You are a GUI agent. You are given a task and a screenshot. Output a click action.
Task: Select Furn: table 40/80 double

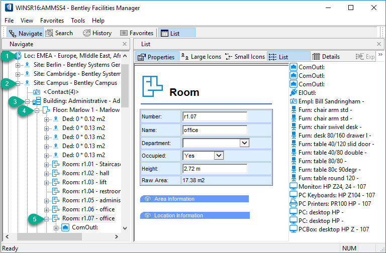click(x=333, y=153)
